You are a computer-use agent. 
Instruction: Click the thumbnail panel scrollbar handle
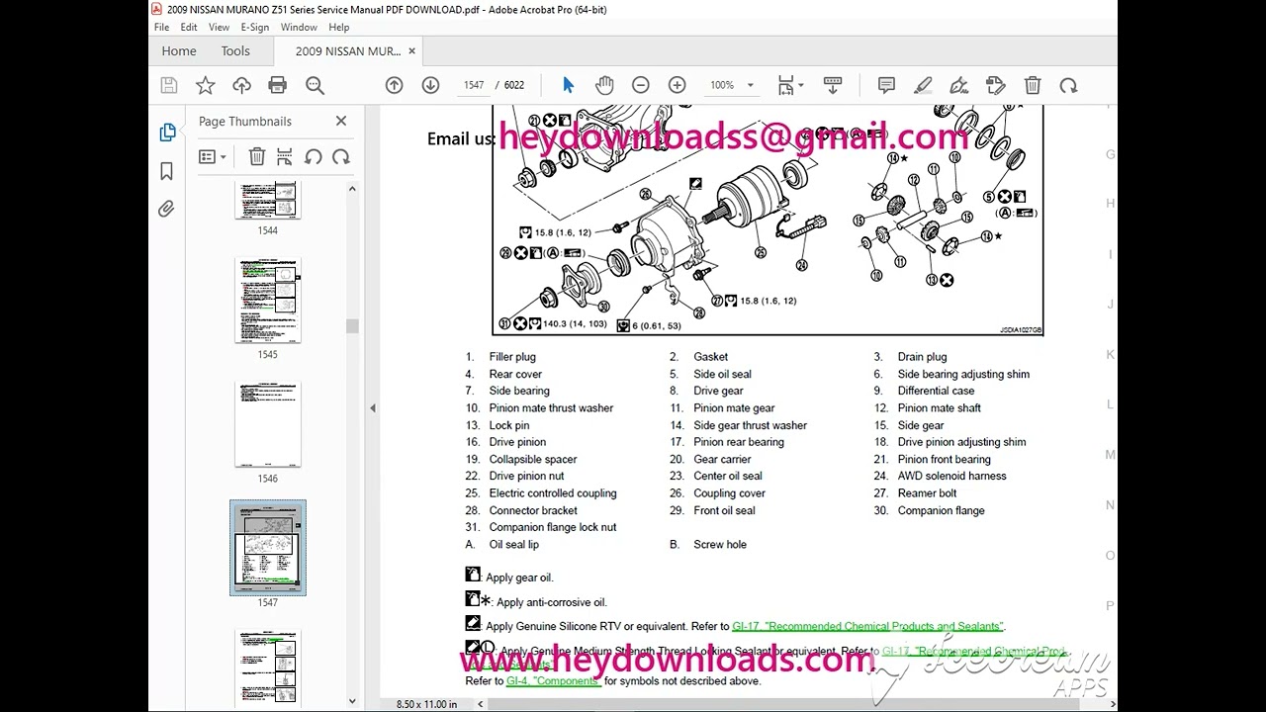pos(351,326)
